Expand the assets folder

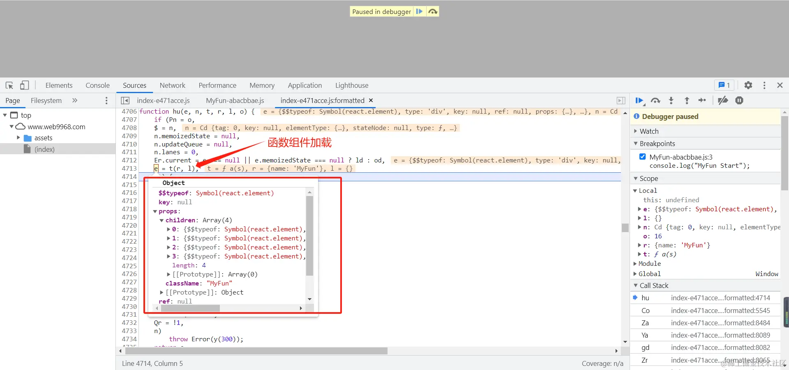[18, 138]
